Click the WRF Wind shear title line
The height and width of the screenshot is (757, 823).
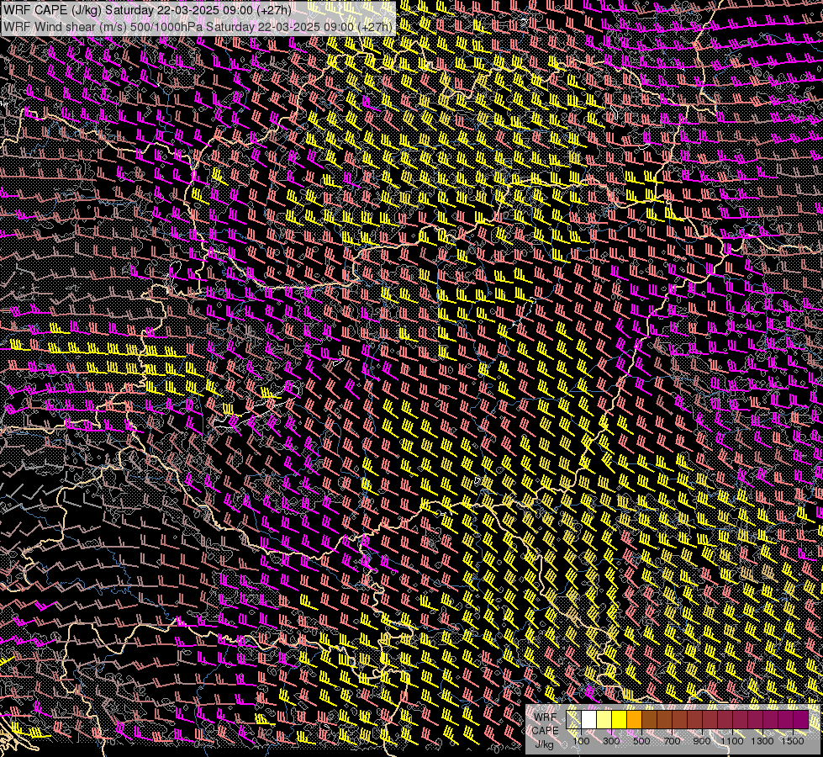(198, 26)
